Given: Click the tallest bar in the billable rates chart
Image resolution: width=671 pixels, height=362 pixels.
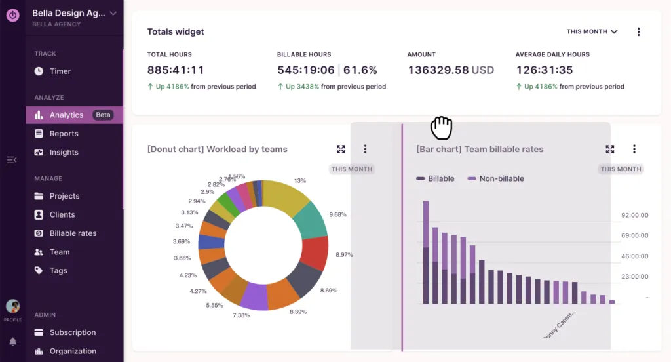Looking at the screenshot, I should (x=426, y=252).
